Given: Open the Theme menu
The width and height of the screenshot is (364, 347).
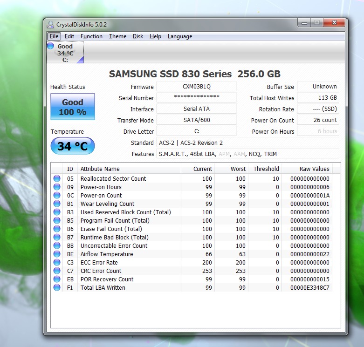Looking at the screenshot, I should tap(117, 36).
